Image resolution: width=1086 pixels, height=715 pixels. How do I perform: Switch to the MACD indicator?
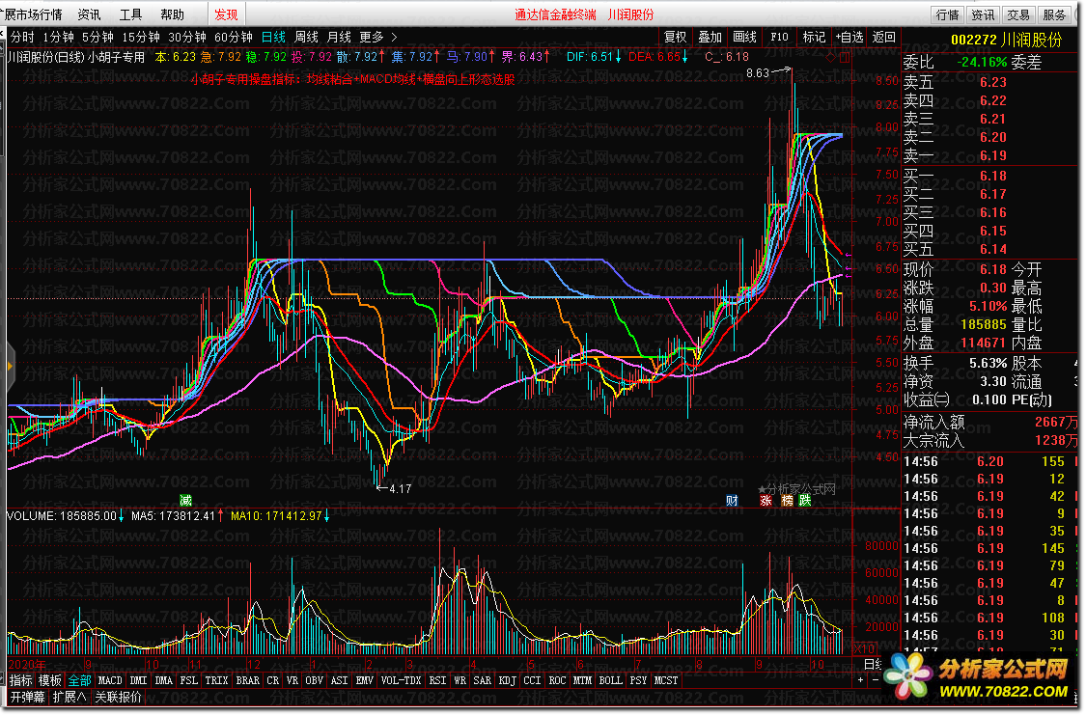(x=110, y=681)
